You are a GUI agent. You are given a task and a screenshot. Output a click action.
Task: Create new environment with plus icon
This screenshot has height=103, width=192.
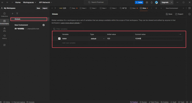tap(12, 14)
